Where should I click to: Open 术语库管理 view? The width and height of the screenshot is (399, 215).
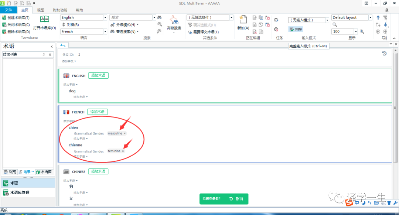pyautogui.click(x=28, y=192)
